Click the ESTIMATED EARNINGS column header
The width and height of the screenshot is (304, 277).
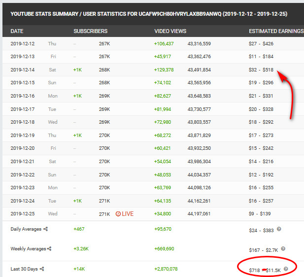coord(276,31)
